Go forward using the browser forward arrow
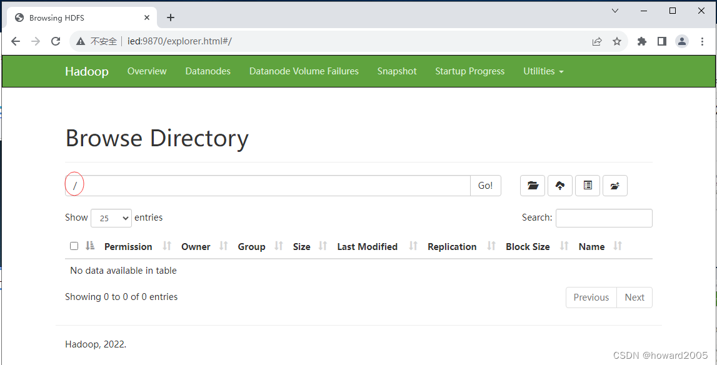This screenshot has height=365, width=717. (x=36, y=41)
